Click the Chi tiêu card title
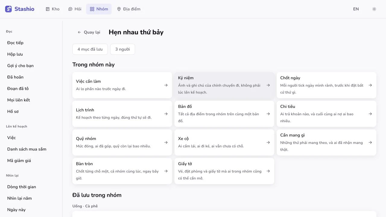The height and width of the screenshot is (217, 386). coord(288,107)
